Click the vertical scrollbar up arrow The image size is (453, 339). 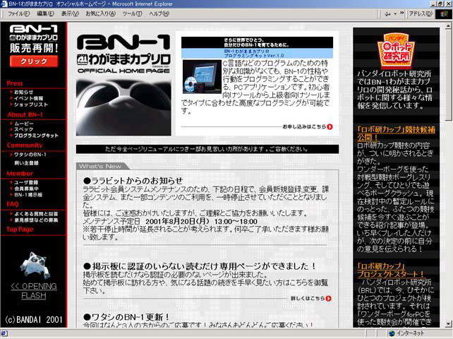pyautogui.click(x=448, y=25)
